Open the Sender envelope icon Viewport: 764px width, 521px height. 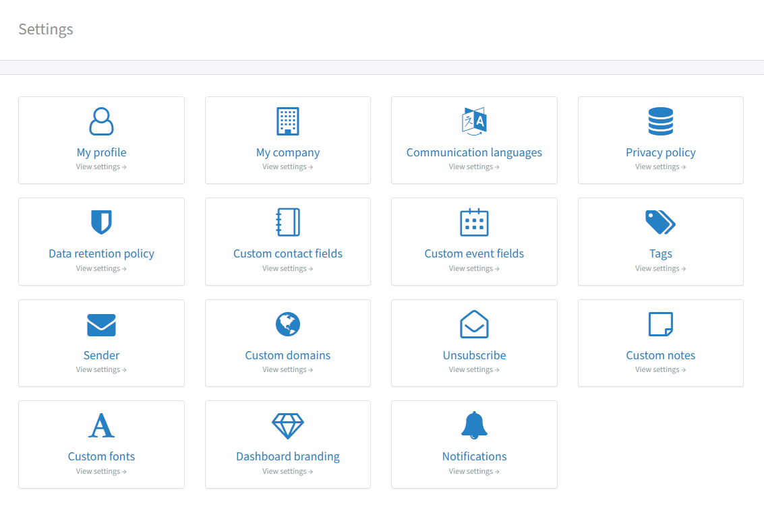pyautogui.click(x=101, y=325)
